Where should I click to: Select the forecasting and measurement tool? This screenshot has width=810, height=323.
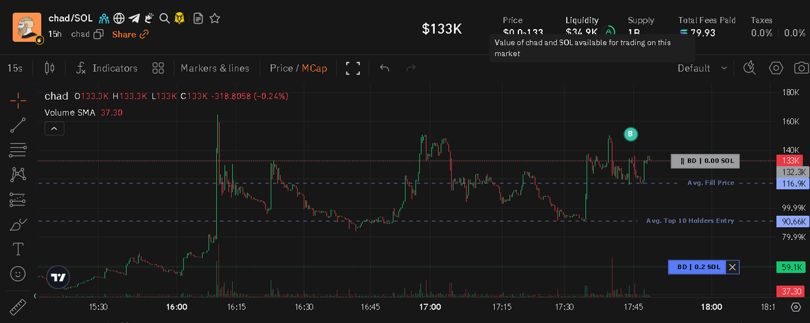[x=18, y=200]
